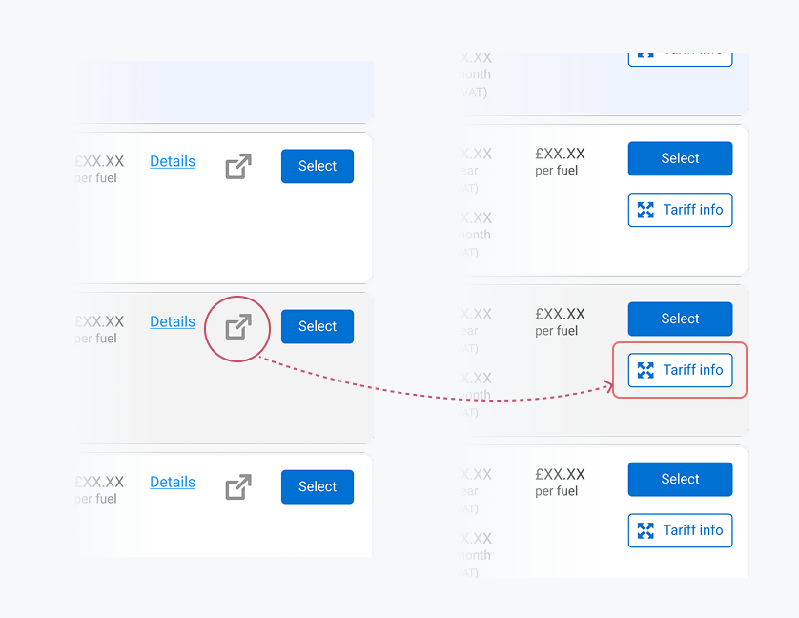
Task: Choose Select in the bottom left-panel row
Action: pyautogui.click(x=318, y=487)
